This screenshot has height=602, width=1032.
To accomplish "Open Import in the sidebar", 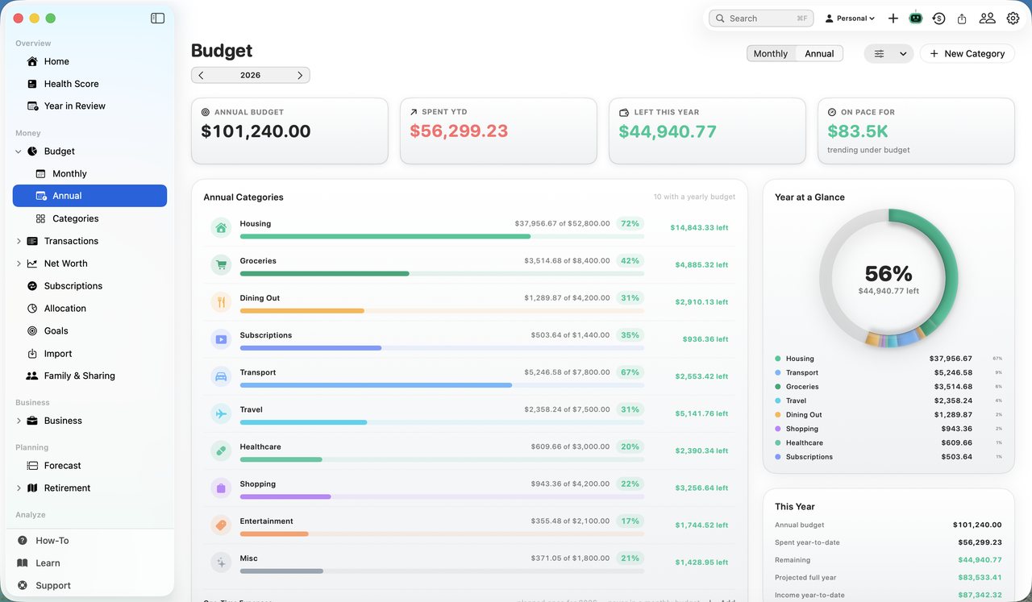I will point(89,353).
